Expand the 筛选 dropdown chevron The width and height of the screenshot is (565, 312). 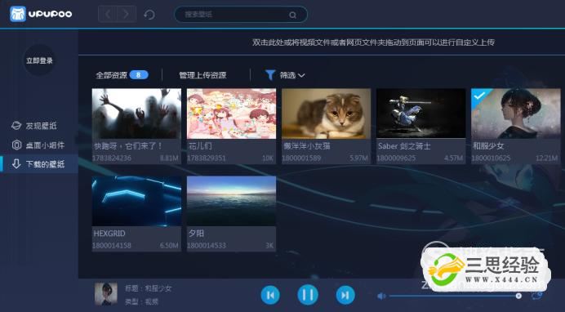(301, 75)
